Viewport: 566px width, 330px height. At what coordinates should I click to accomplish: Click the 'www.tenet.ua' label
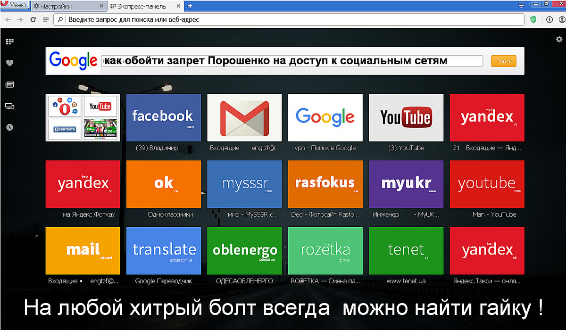click(406, 281)
